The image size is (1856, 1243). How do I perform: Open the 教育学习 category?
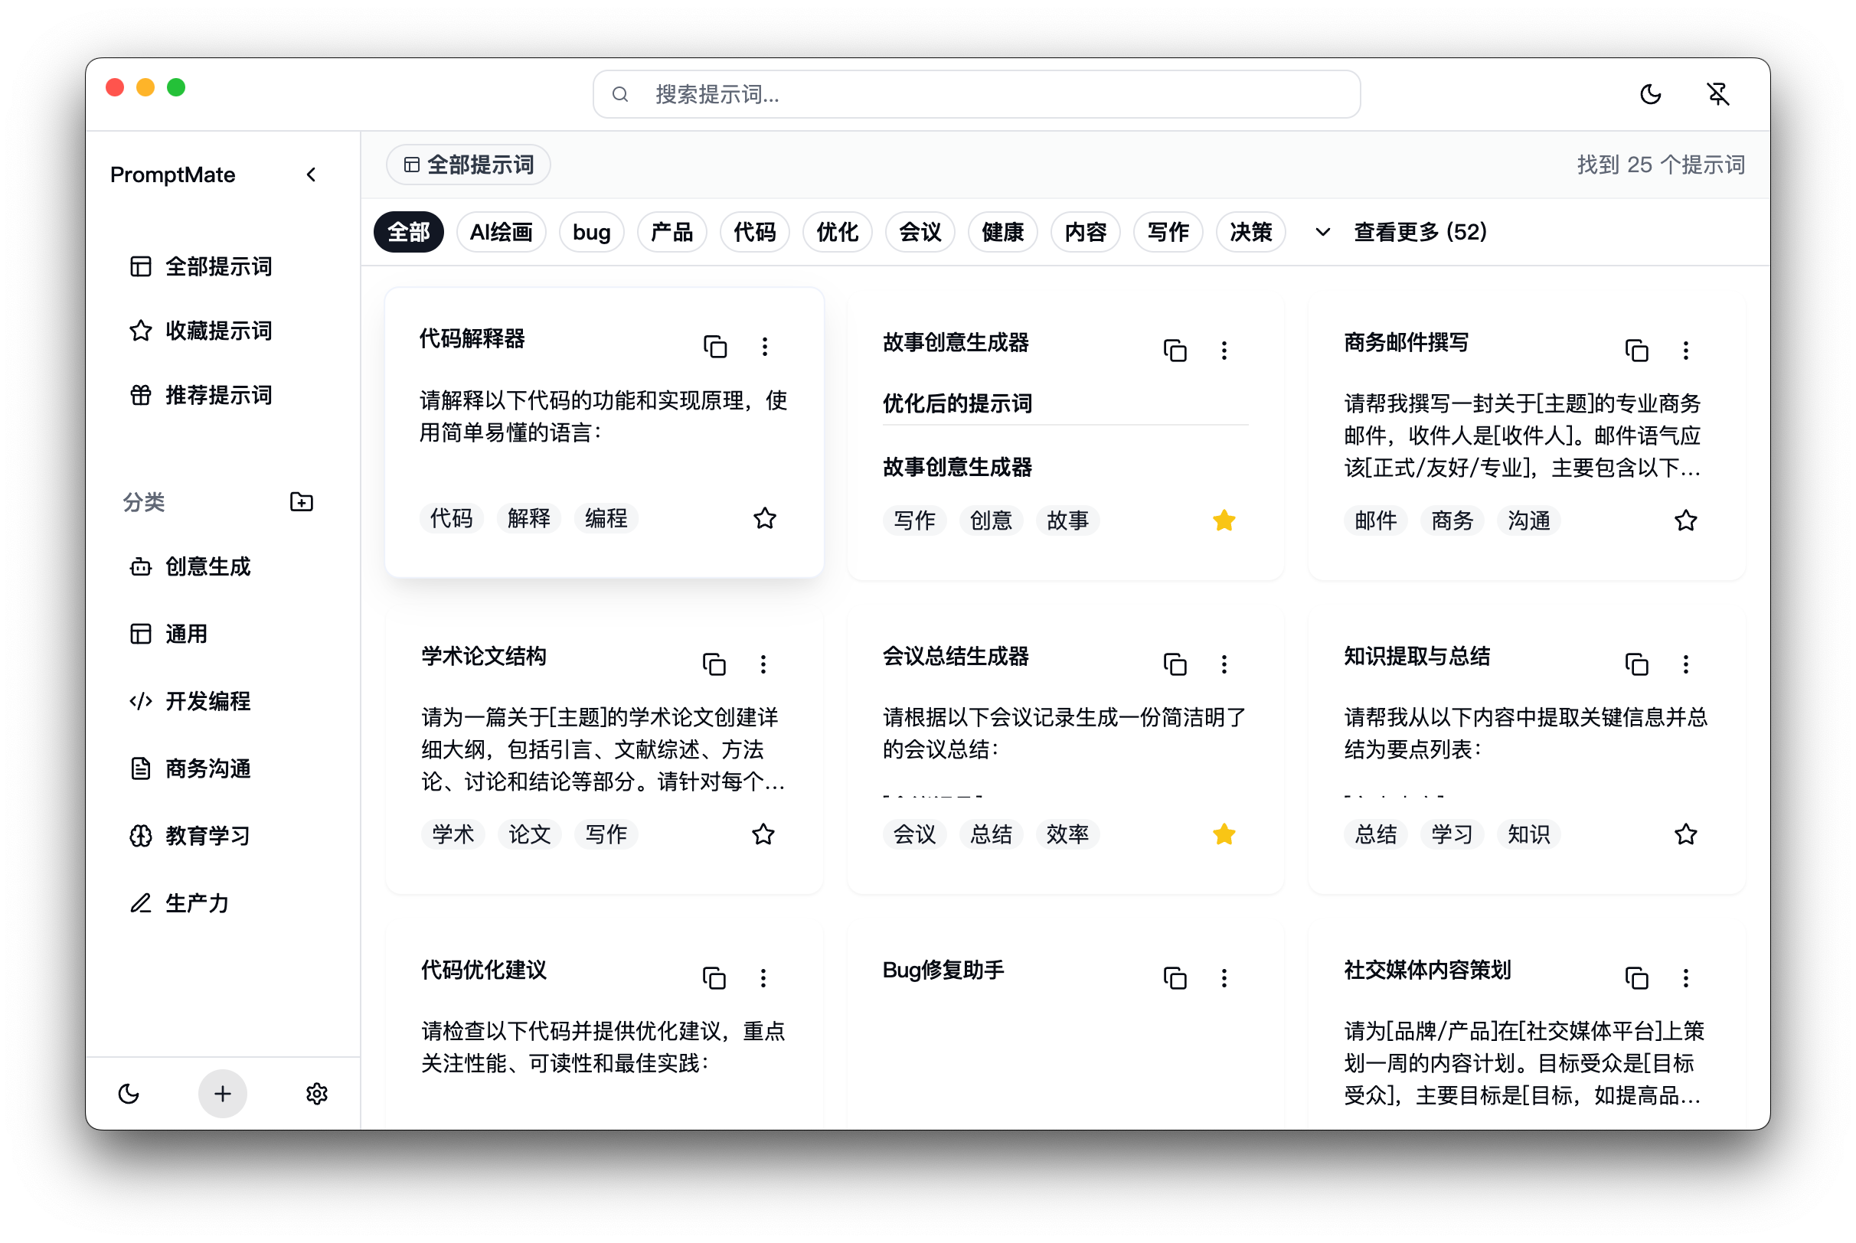[x=206, y=836]
